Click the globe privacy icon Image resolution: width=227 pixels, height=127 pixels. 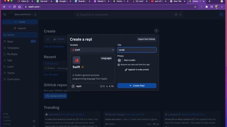[119, 65]
